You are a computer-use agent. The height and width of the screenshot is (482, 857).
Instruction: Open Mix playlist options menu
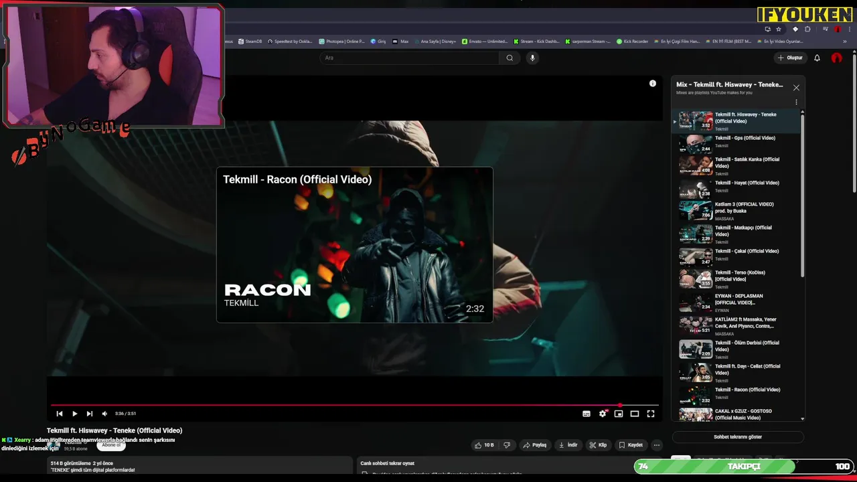point(796,102)
